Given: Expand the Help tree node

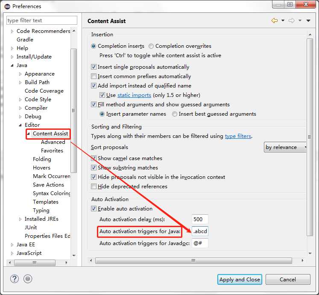Looking at the screenshot, I should point(12,48).
